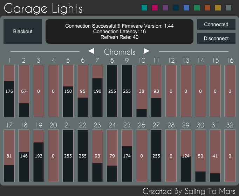The image size is (239, 196).
Task: Click the Connected status button
Action: pos(216,24)
